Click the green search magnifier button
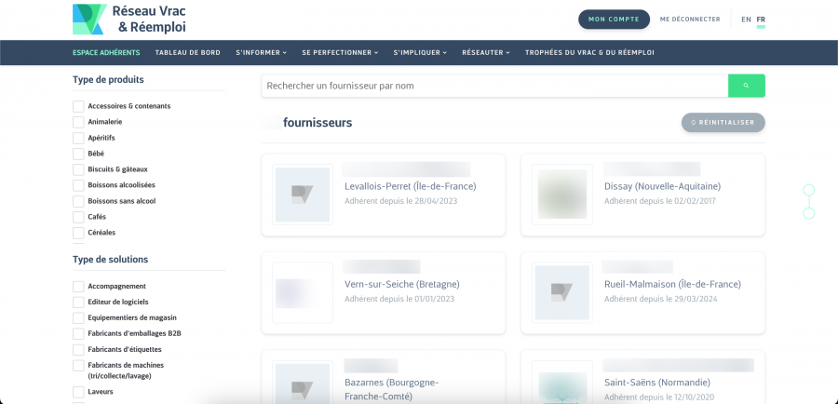 coord(746,86)
